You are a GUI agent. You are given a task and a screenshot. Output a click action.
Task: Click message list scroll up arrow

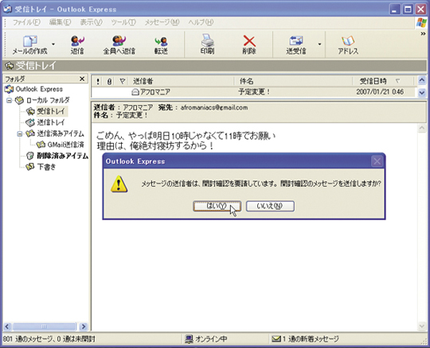[422, 80]
